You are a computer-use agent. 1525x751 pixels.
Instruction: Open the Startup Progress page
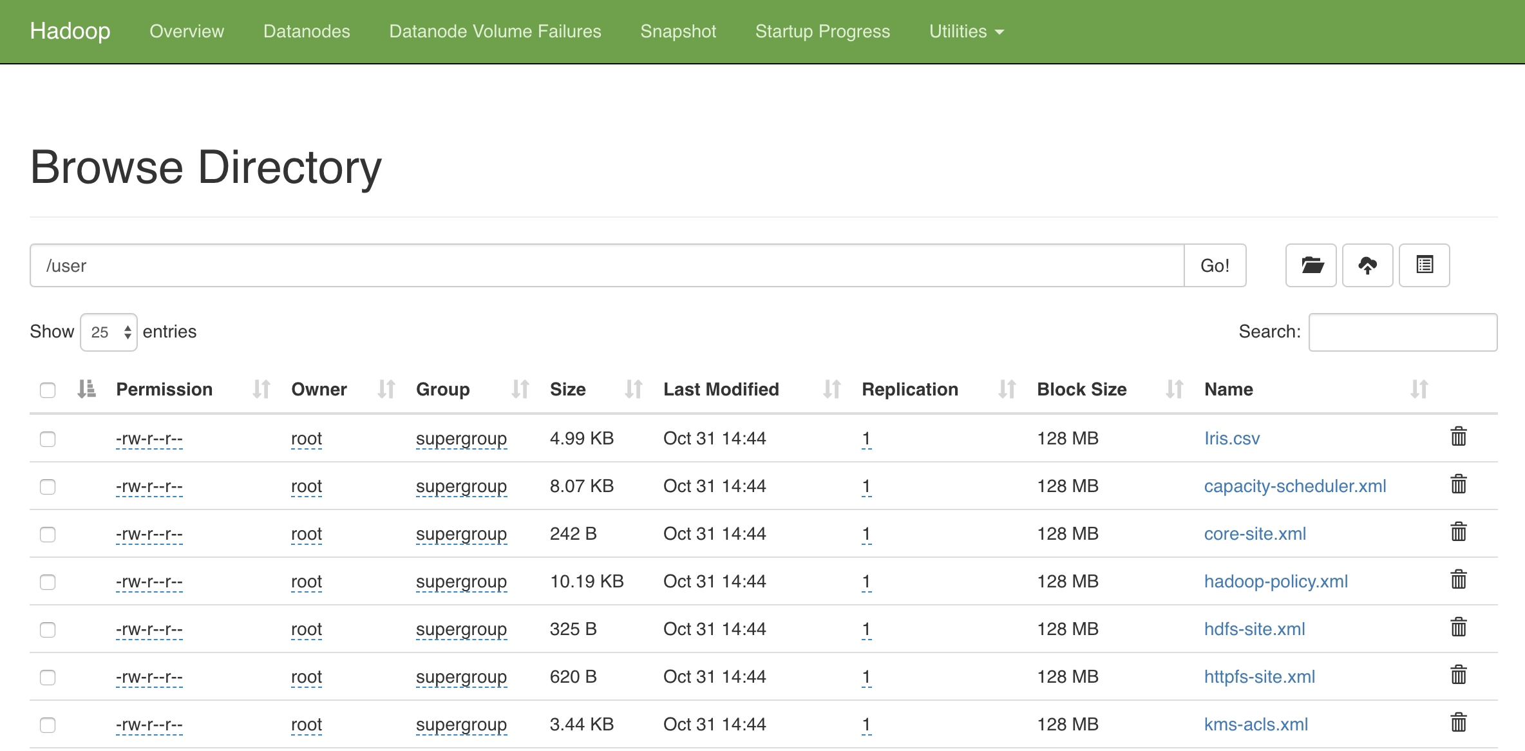click(822, 32)
